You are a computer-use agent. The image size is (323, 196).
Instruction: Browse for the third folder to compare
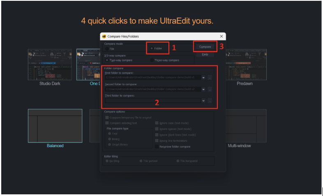tap(210, 101)
